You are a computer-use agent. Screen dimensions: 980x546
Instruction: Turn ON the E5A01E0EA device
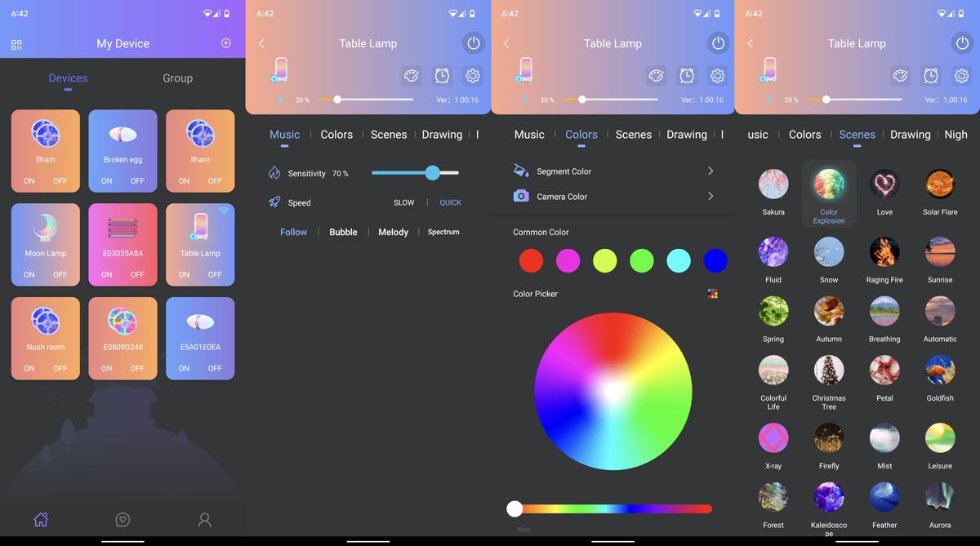click(x=184, y=369)
